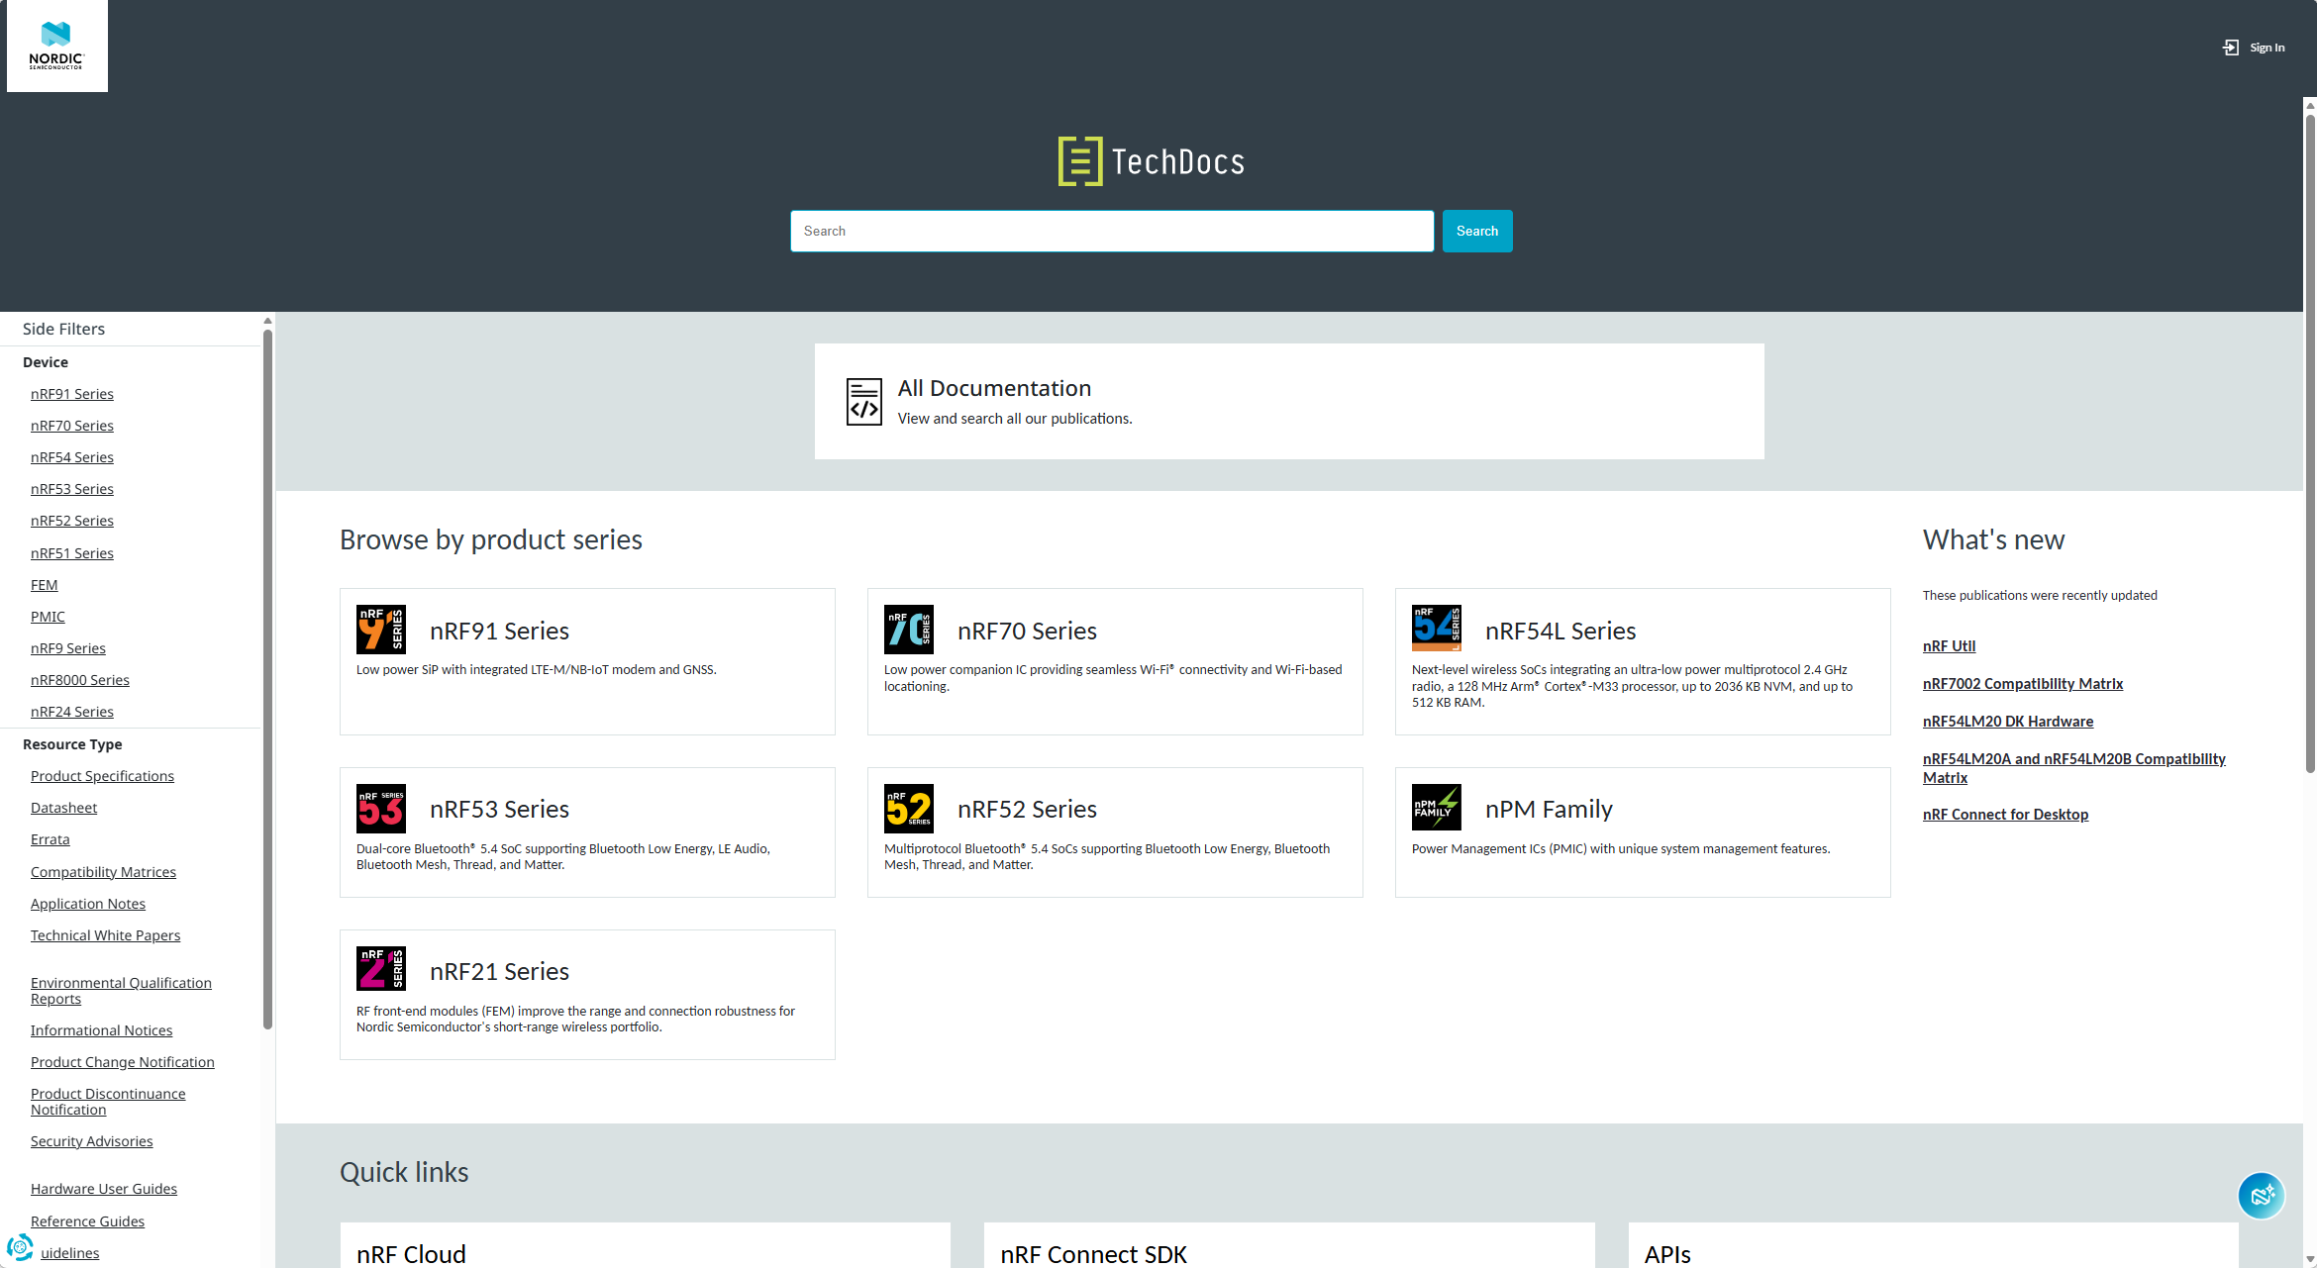Open the nPM Family card title
Image resolution: width=2317 pixels, height=1268 pixels.
[x=1549, y=809]
